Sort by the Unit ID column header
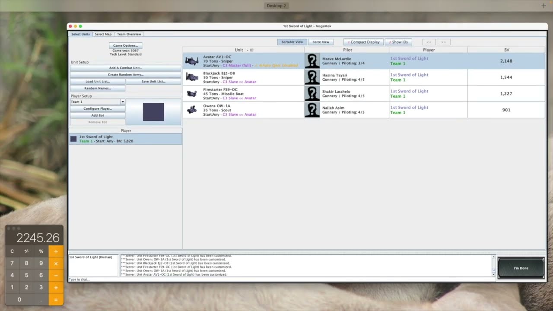This screenshot has width=553, height=311. pos(244,50)
